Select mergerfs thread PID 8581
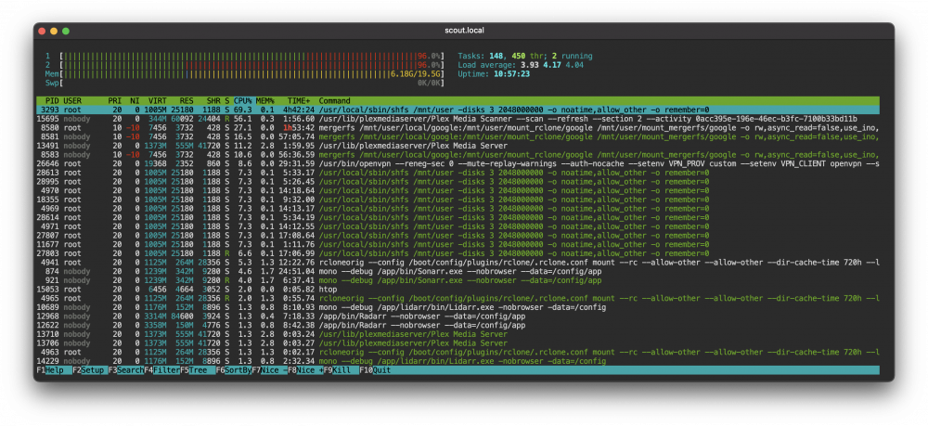928x426 pixels. tap(458, 136)
